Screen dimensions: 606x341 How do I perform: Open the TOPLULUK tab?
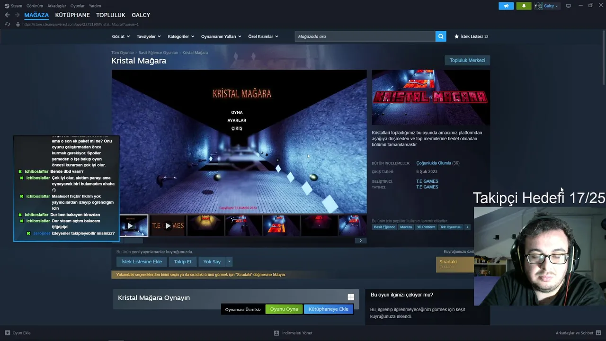(111, 15)
